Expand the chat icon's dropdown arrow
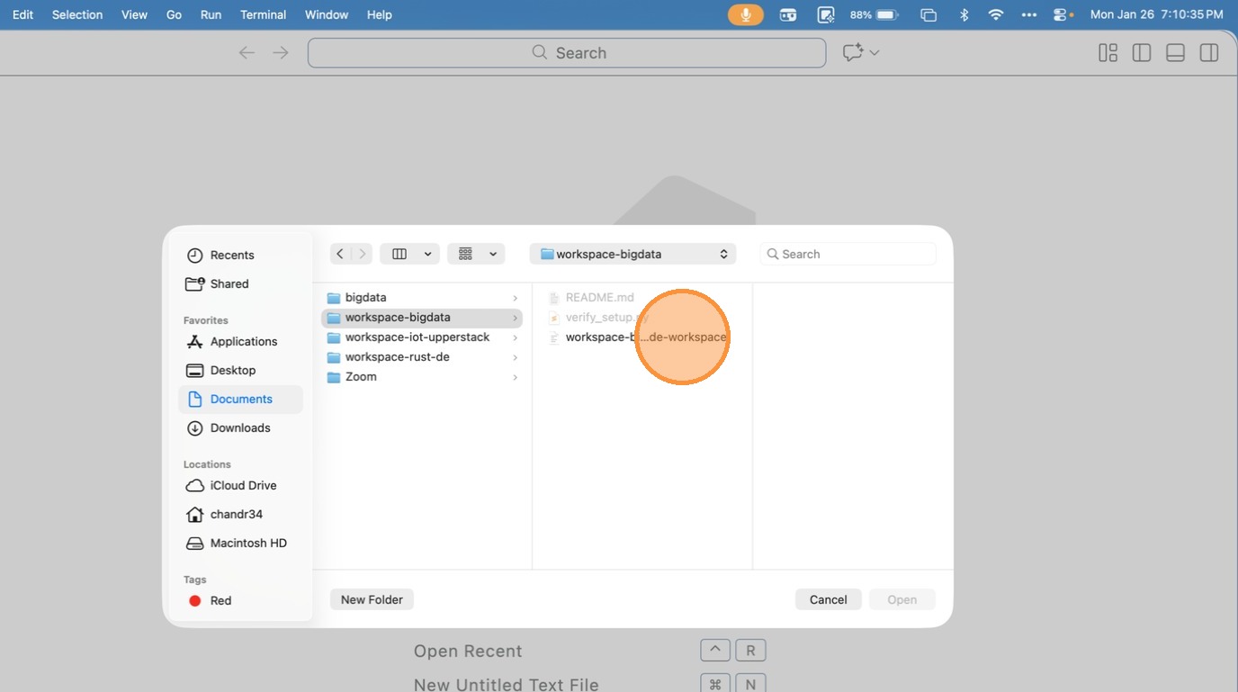The height and width of the screenshot is (692, 1238). tap(875, 53)
